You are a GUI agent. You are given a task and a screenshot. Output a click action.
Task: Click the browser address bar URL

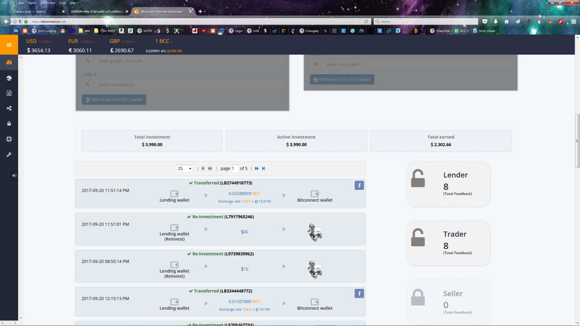pos(49,22)
